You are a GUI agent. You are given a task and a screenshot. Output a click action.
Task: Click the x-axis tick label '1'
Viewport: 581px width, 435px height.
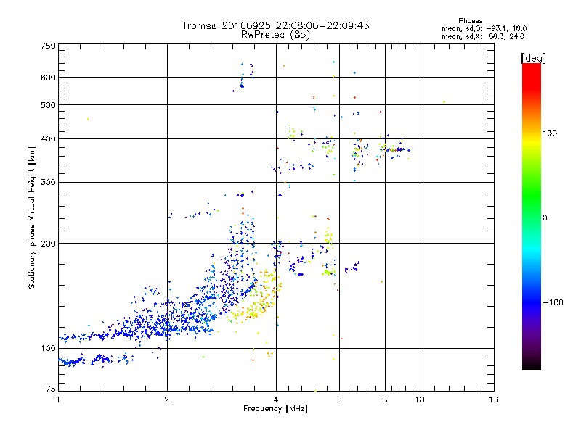(58, 399)
